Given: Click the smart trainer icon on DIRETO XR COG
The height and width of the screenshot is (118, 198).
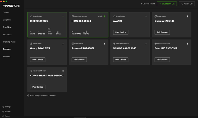Looking at the screenshot, I should [x=31, y=16].
